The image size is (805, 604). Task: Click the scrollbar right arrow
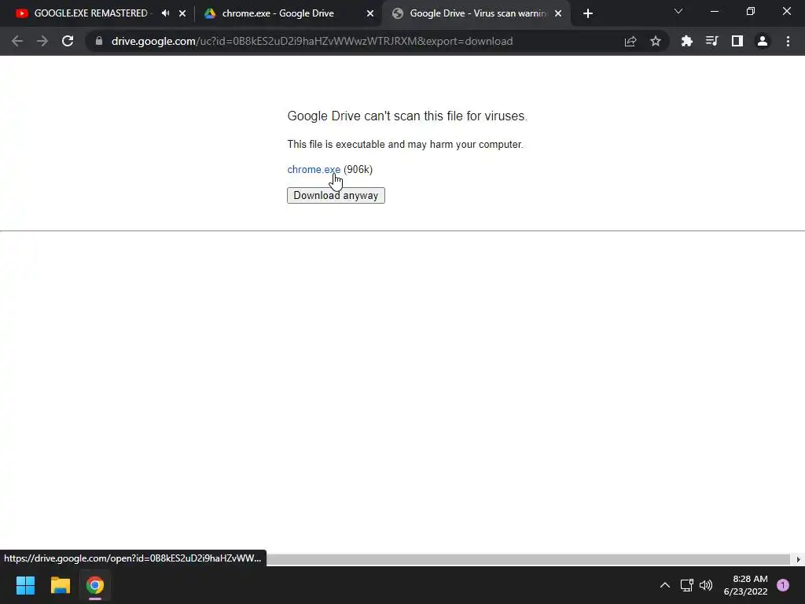click(x=799, y=559)
